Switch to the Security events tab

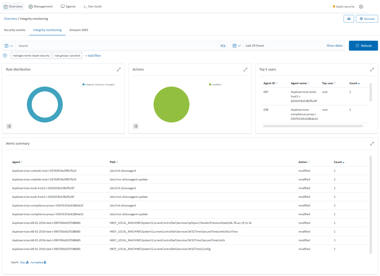14,30
